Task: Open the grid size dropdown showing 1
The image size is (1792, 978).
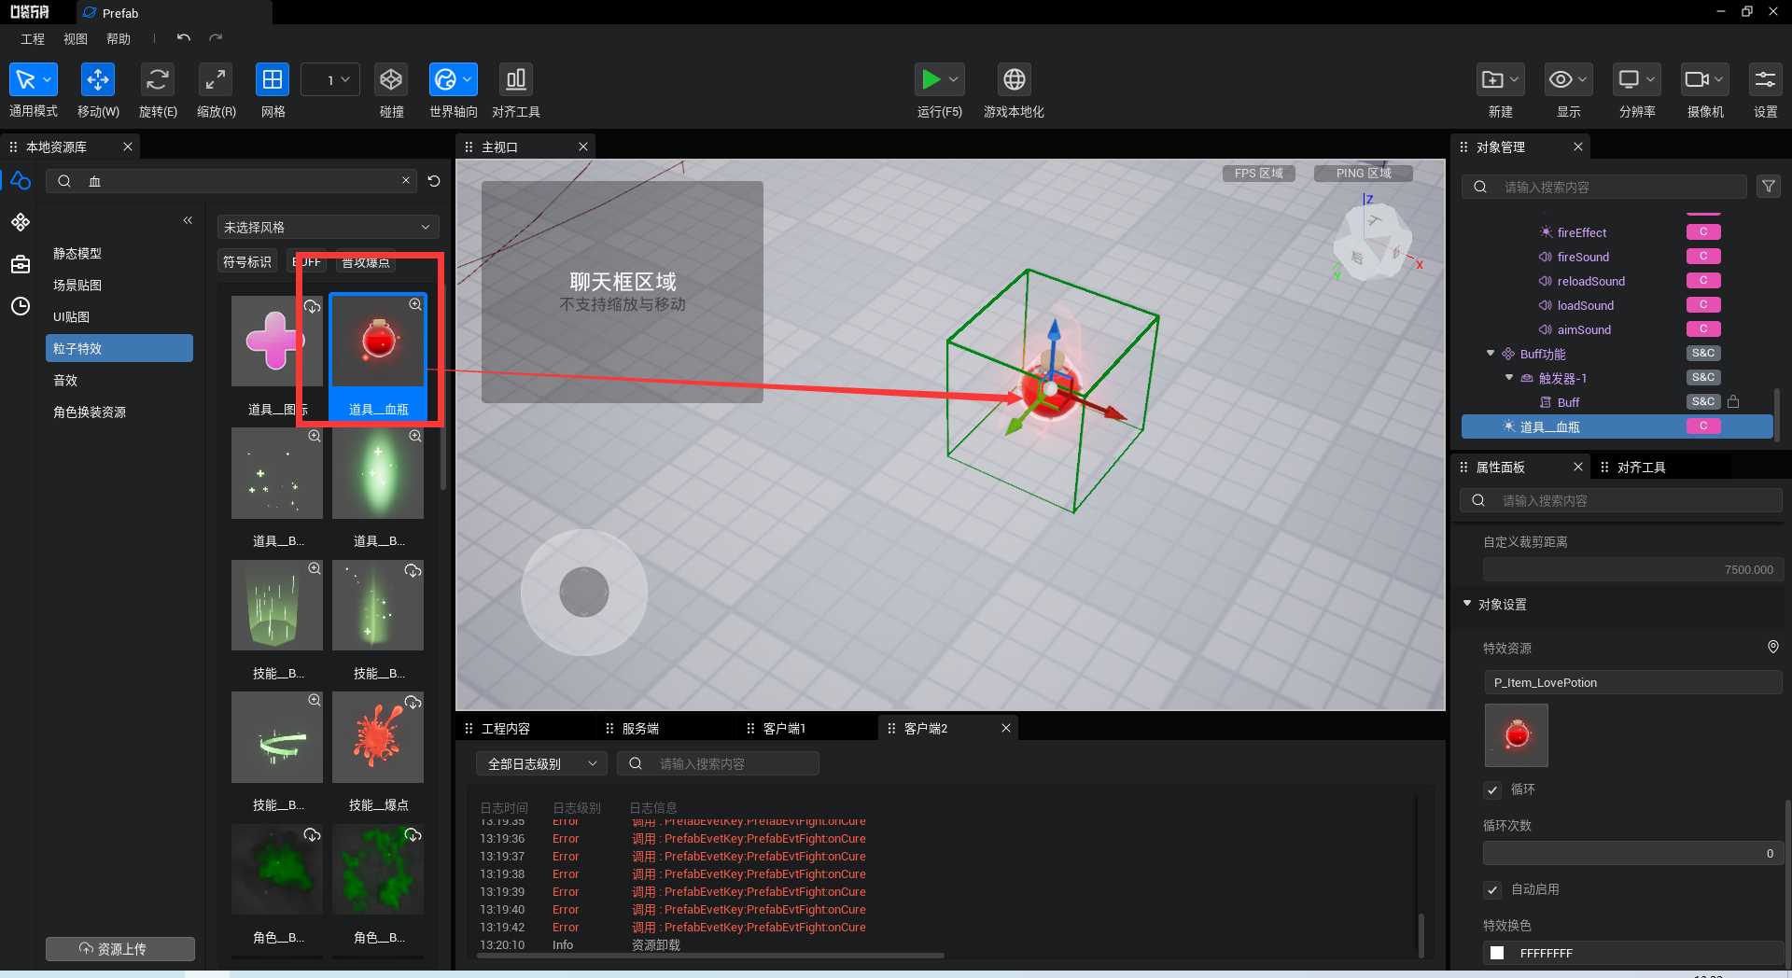Action: pos(331,80)
